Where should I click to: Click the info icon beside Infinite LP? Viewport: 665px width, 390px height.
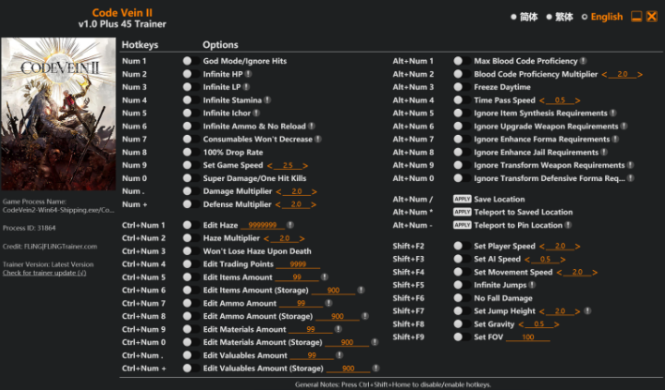(246, 87)
